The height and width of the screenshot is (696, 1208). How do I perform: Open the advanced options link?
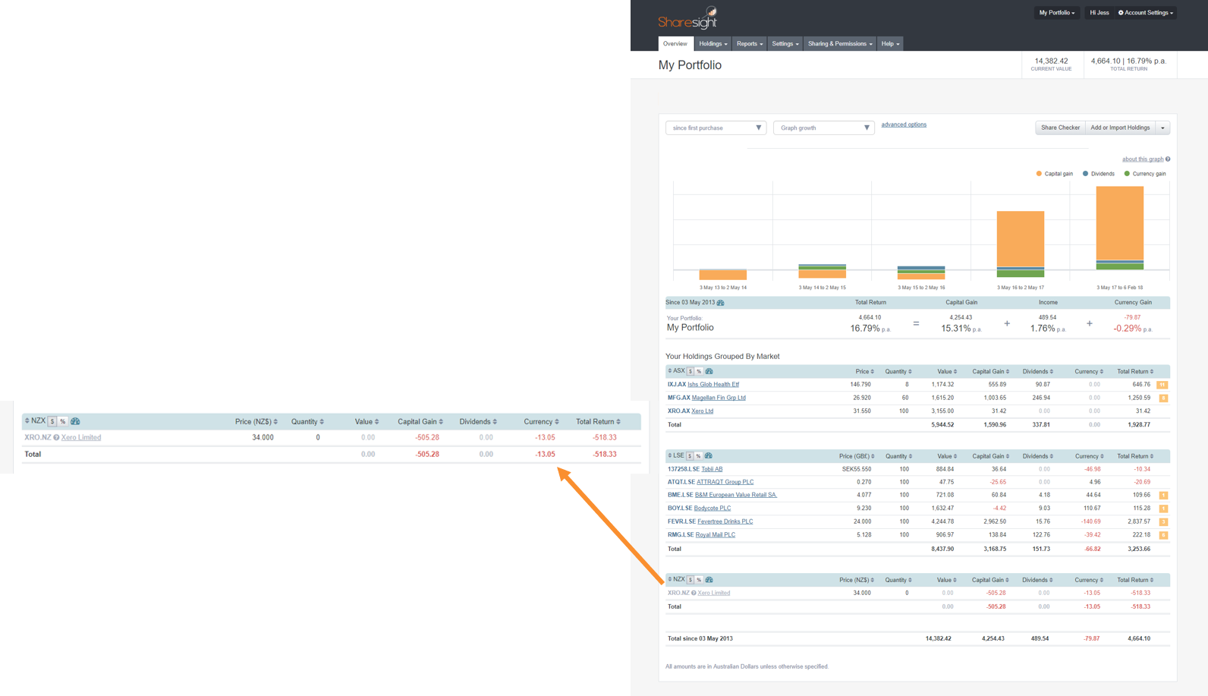pos(904,124)
